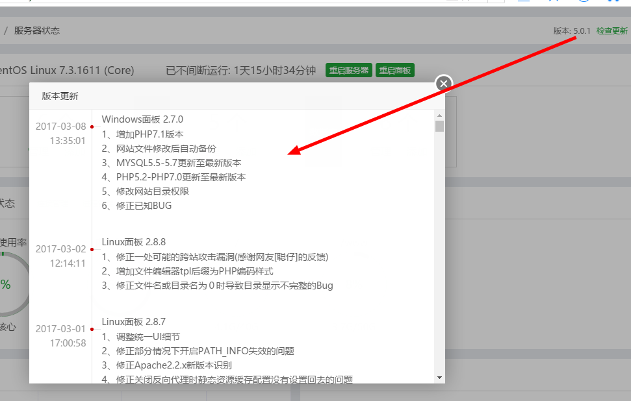Click the line 调整统一UI细节
Image resolution: width=631 pixels, height=401 pixels.
[141, 337]
